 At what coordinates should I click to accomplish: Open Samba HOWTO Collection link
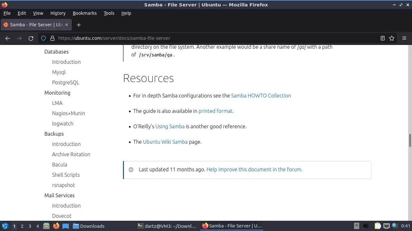pos(261,96)
